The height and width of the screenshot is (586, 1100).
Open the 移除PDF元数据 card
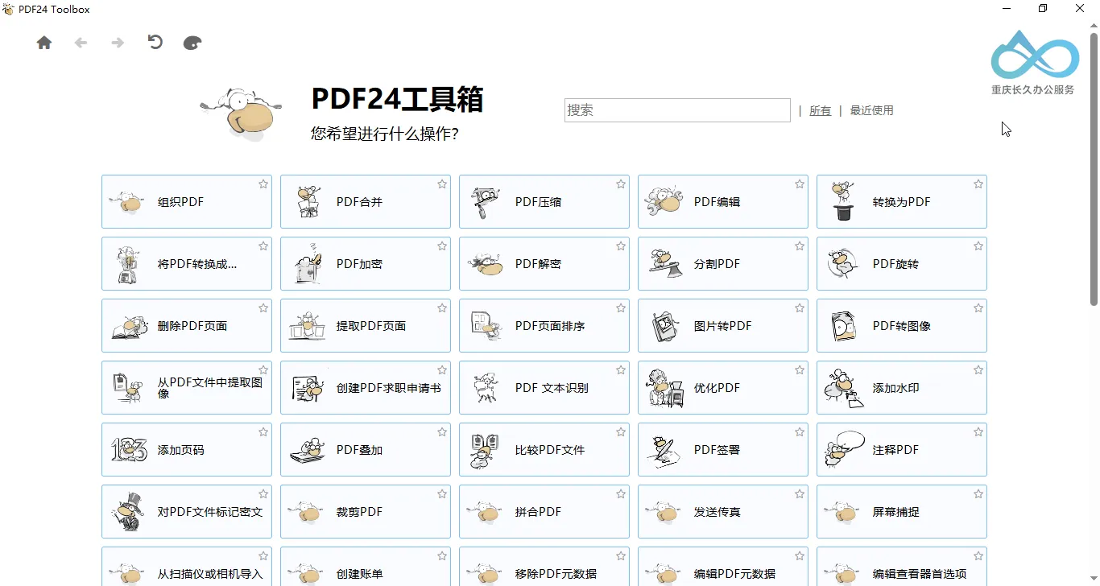544,567
